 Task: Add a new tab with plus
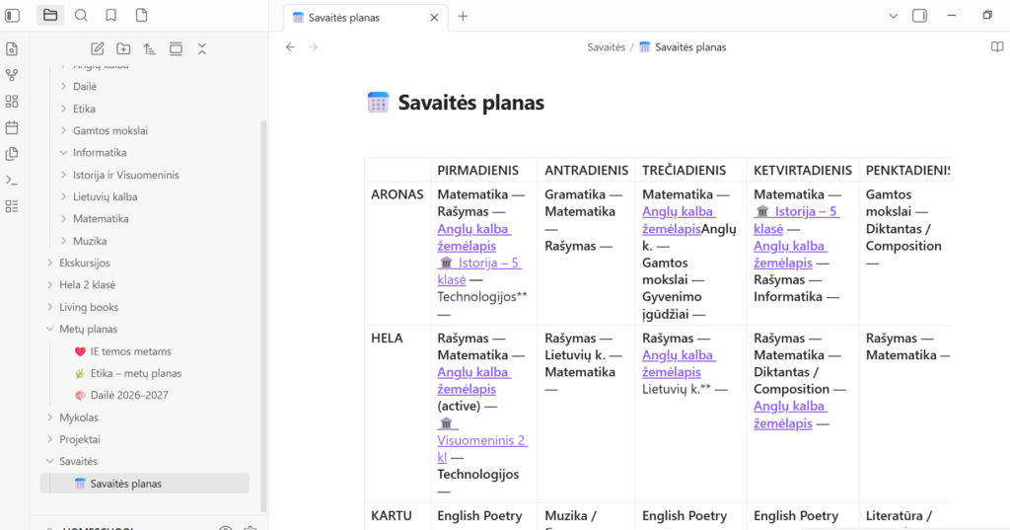point(464,17)
